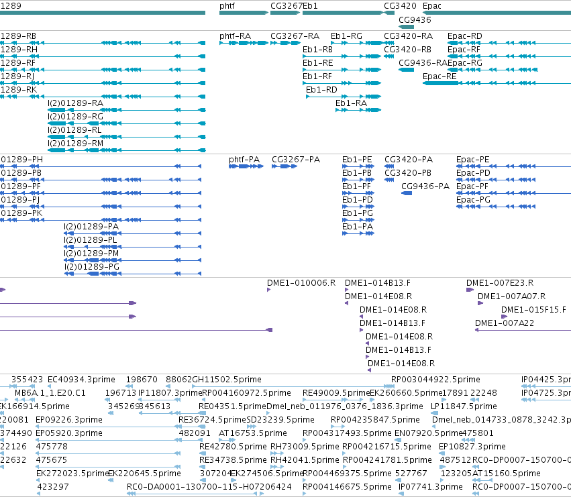The image size is (571, 497).
Task: Select the DME1-007E23.R feature label
Action: (x=500, y=283)
